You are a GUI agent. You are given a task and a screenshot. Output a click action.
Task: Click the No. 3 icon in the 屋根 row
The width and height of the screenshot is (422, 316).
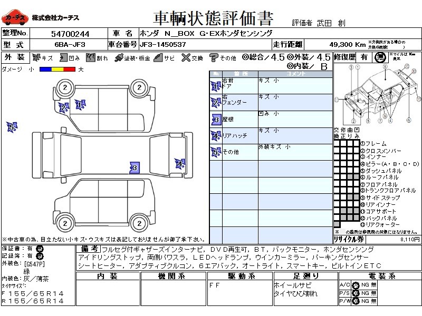click(x=216, y=120)
